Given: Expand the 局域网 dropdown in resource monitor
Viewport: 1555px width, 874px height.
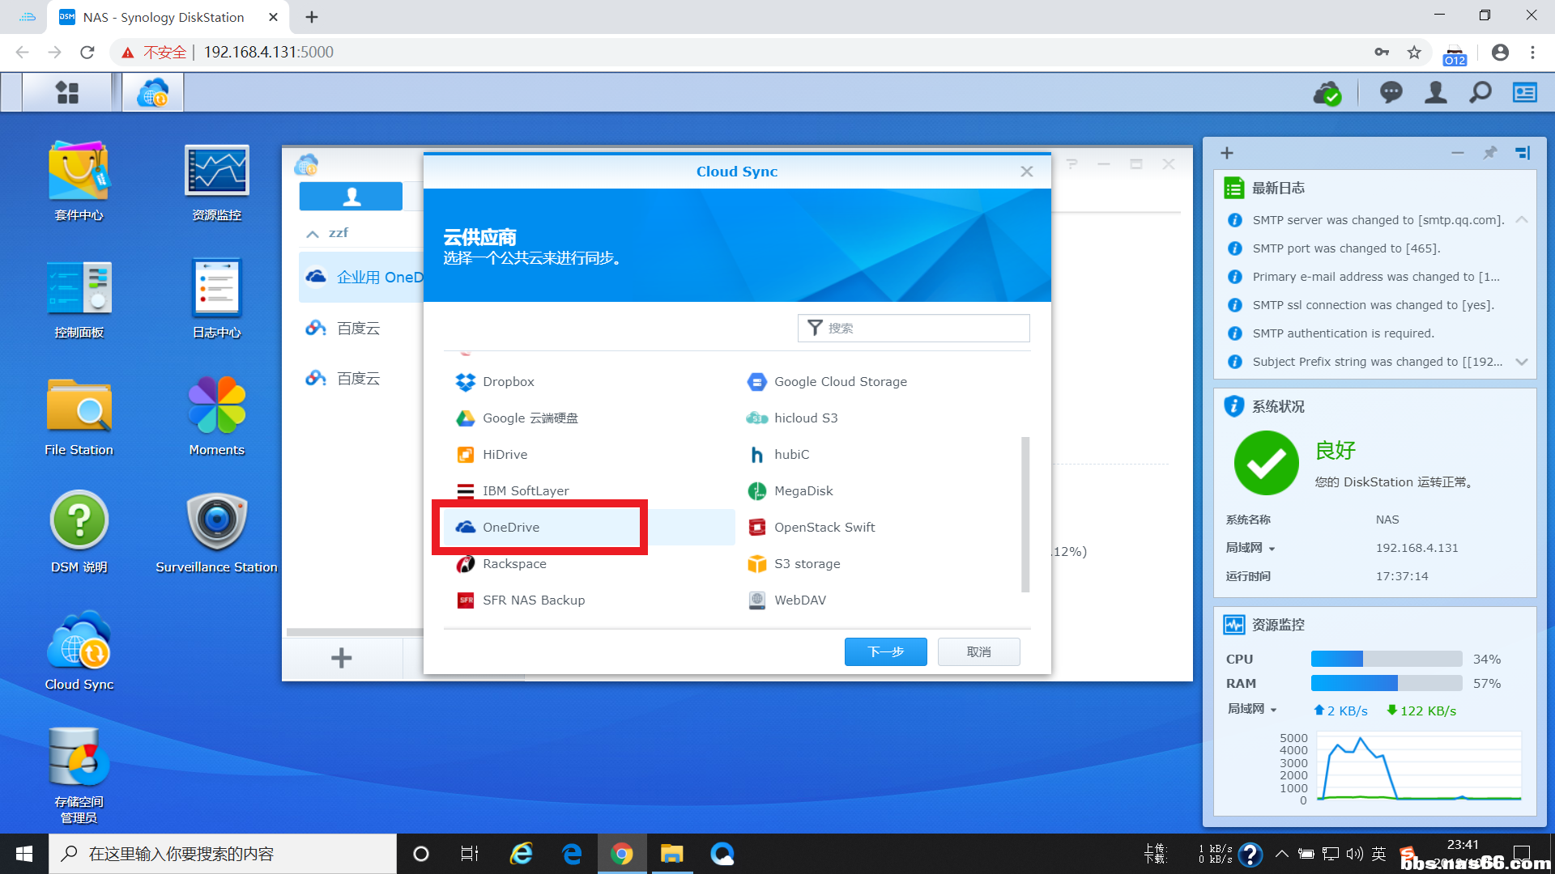Looking at the screenshot, I should [1252, 710].
